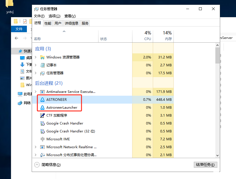Click the 下载 arrow icon in Explorer sidebar
The height and width of the screenshot is (179, 236).
[22, 65]
